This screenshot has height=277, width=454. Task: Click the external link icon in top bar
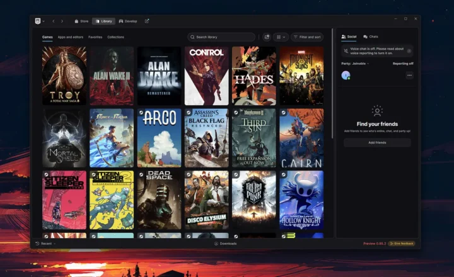(147, 21)
